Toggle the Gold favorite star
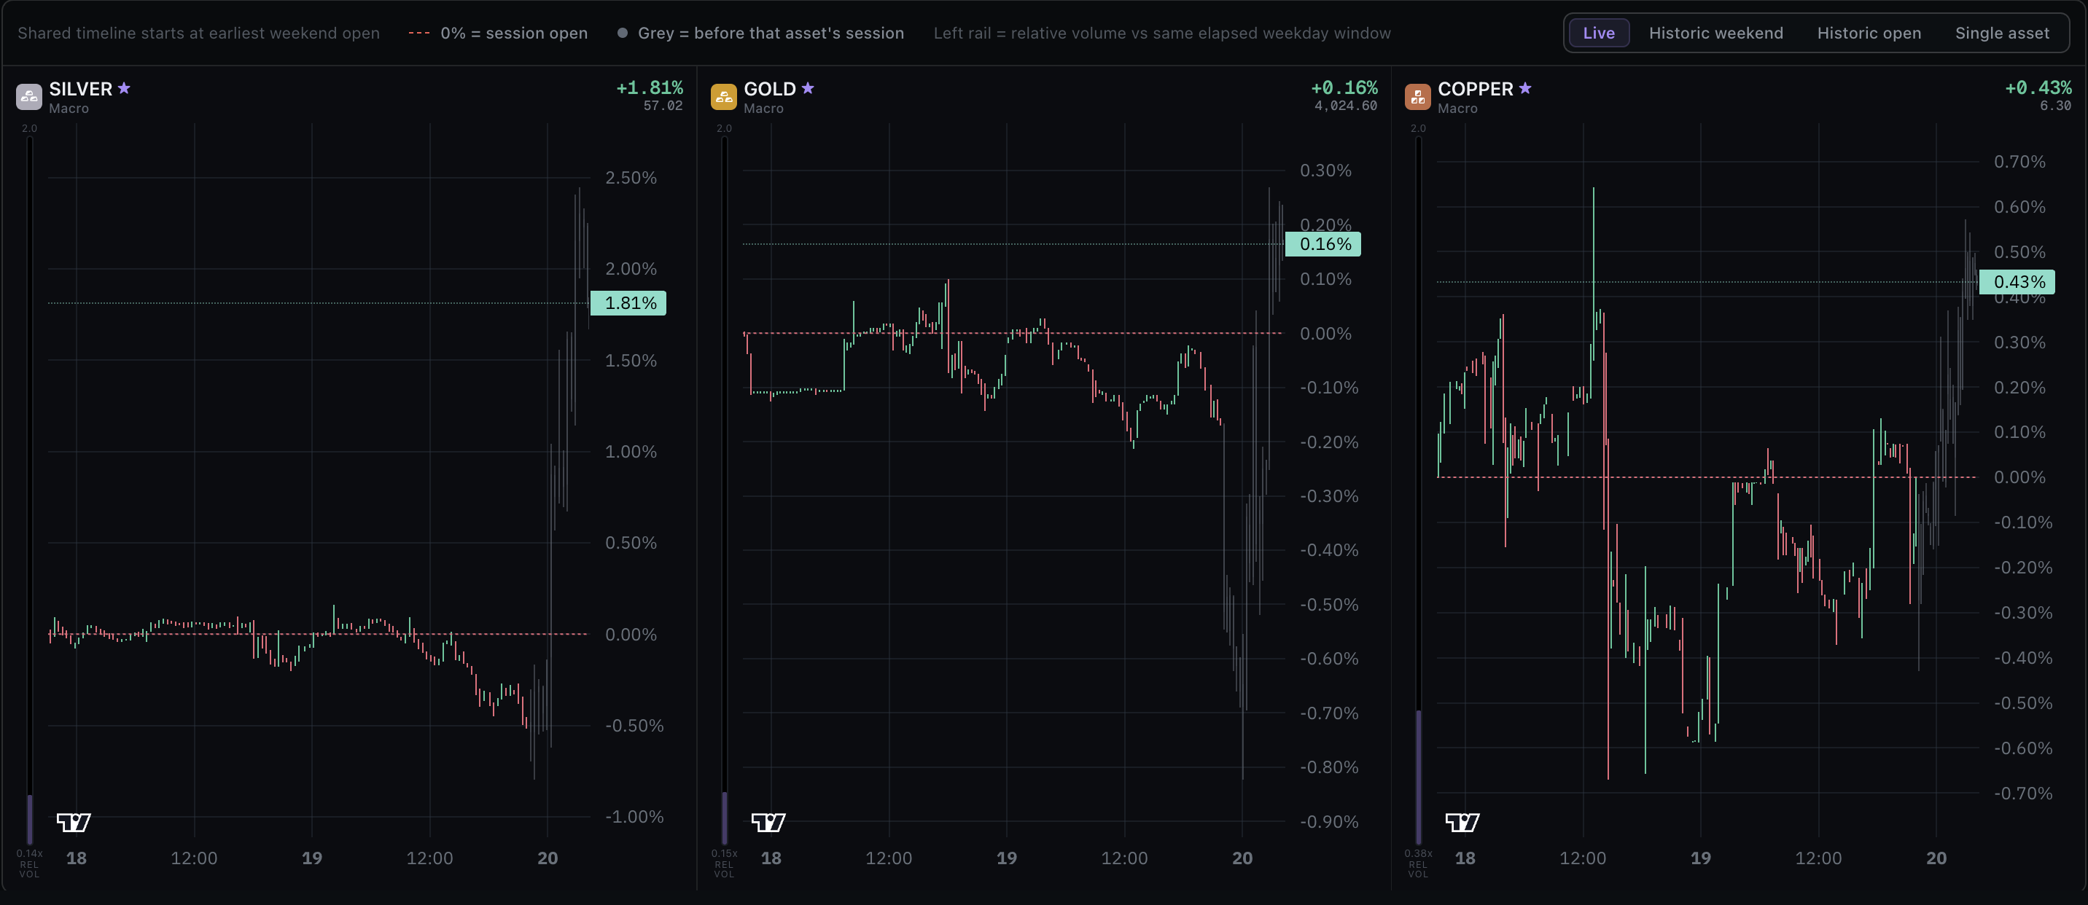This screenshot has width=2088, height=905. click(x=807, y=88)
